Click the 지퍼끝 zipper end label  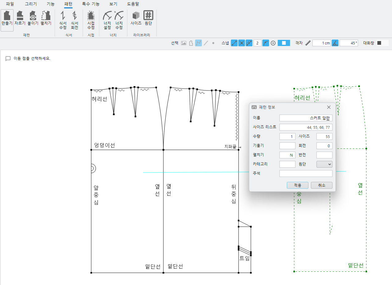click(x=230, y=147)
